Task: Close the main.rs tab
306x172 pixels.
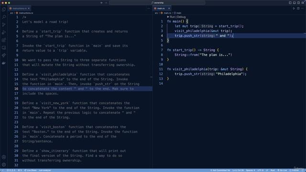Action: coord(169,9)
